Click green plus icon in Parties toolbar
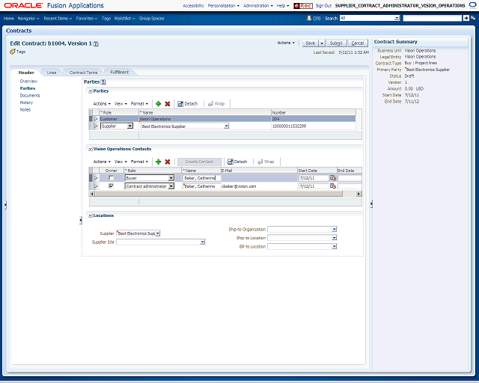The image size is (479, 383). pos(158,104)
